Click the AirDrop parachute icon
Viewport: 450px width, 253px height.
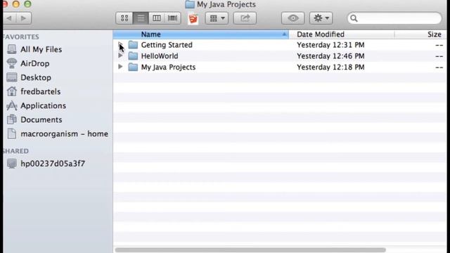point(12,63)
